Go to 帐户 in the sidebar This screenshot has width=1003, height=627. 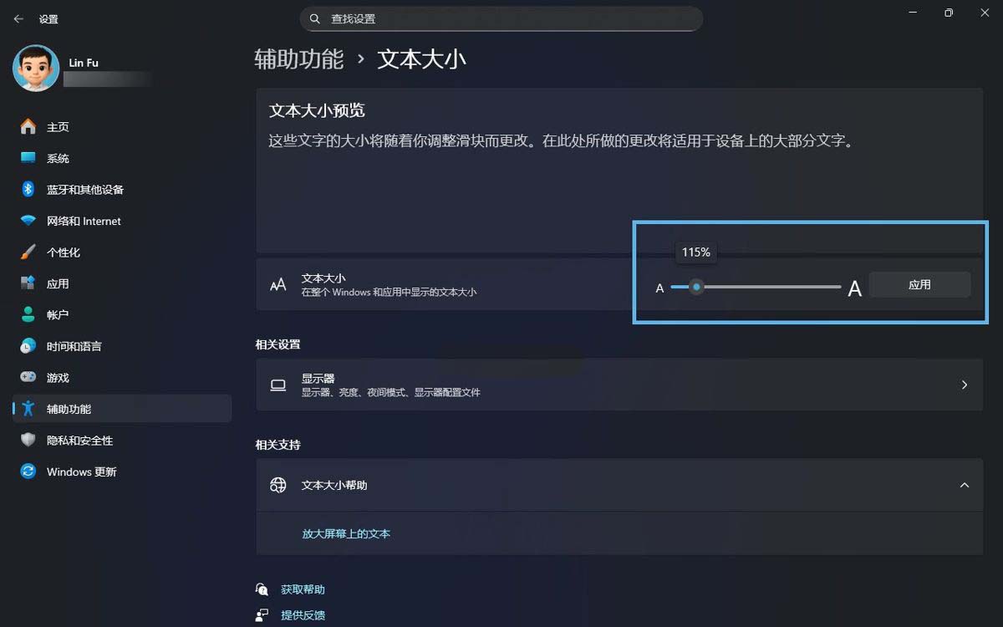(x=58, y=315)
